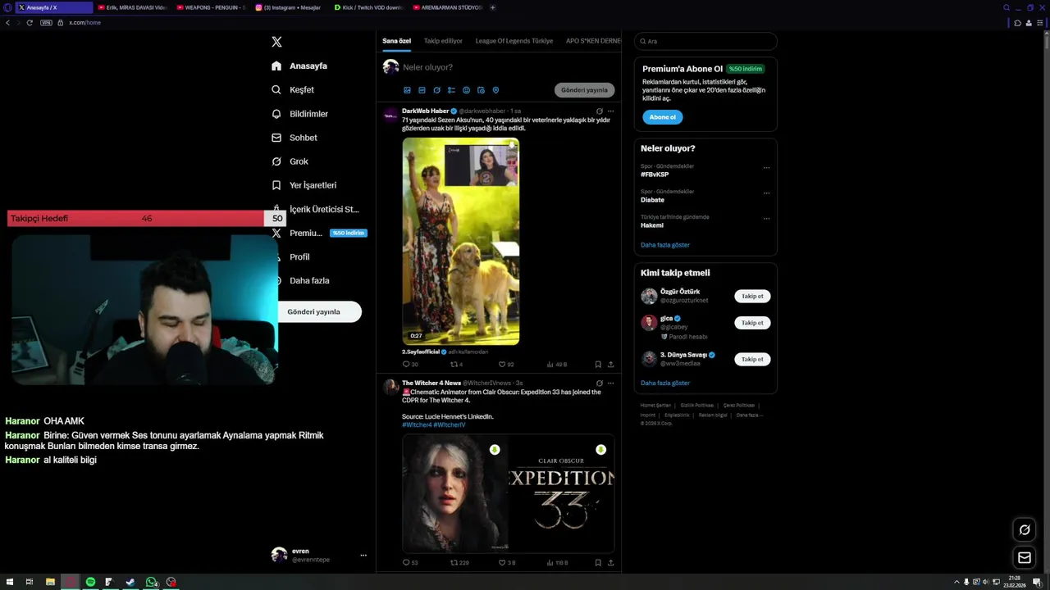Open more options for Diabate trend

click(x=766, y=193)
